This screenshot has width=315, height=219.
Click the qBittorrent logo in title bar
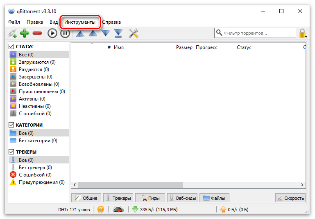[11, 11]
